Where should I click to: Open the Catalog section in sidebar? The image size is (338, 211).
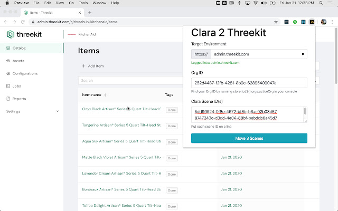coord(32,48)
